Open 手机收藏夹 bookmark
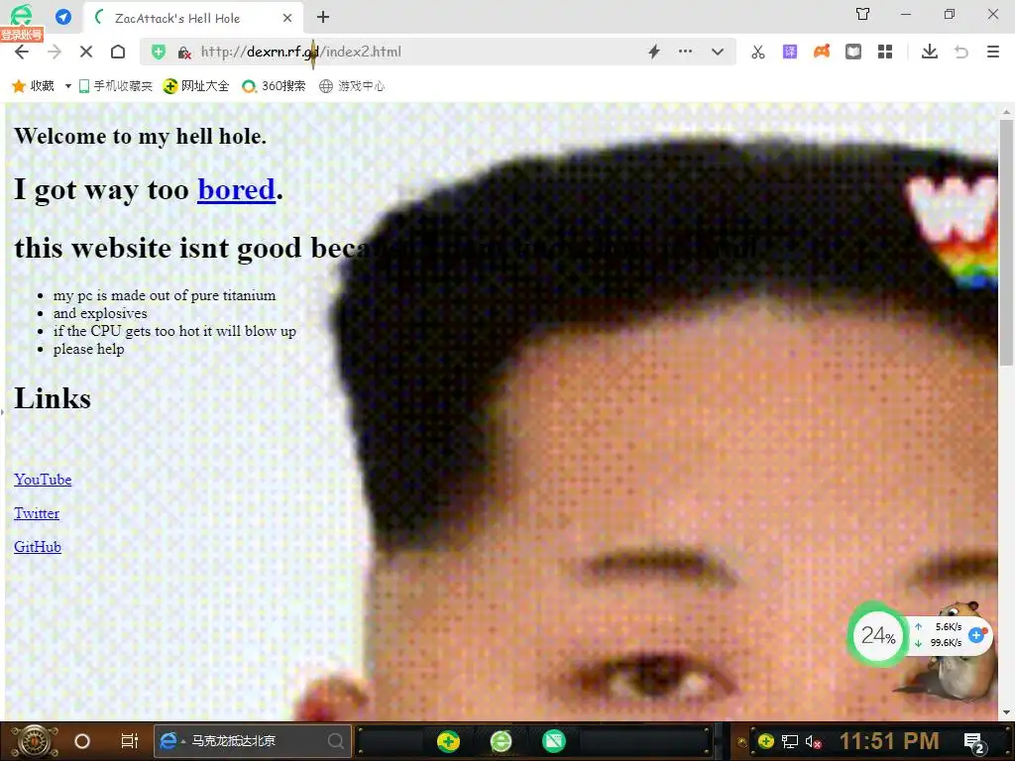 115,86
